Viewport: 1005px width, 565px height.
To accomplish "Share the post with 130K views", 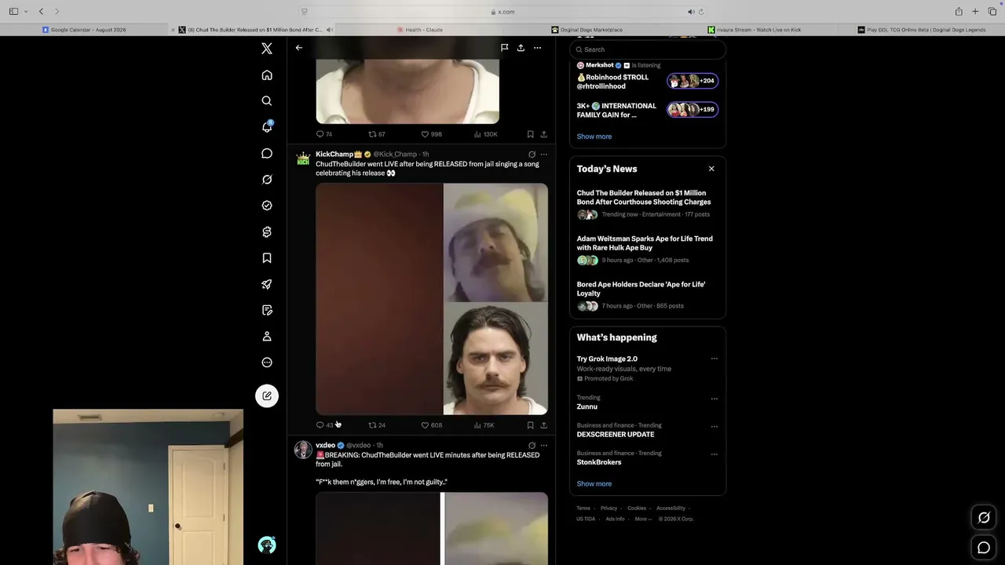I will pyautogui.click(x=543, y=134).
